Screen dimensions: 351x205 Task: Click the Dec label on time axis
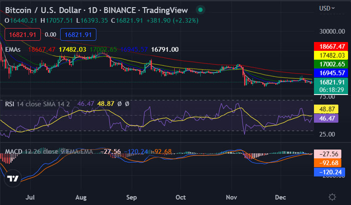[x=280, y=197]
